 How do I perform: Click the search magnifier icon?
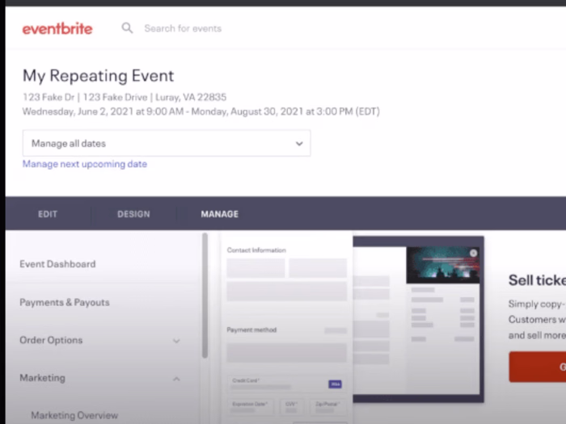pyautogui.click(x=127, y=28)
